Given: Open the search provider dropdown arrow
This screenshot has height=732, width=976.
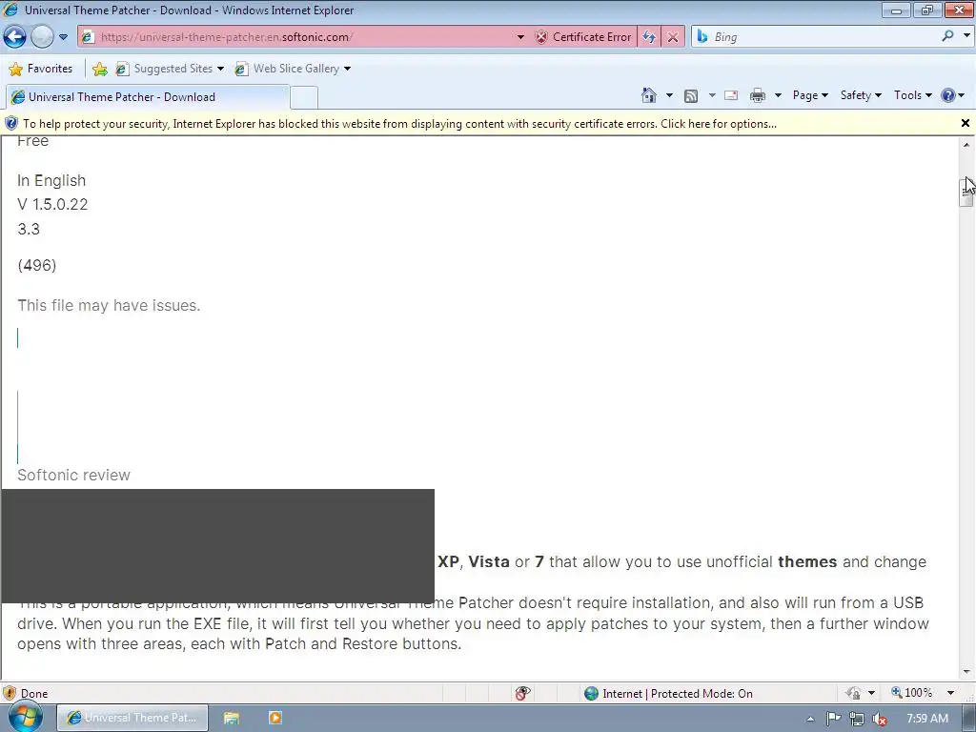Looking at the screenshot, I should tap(966, 36).
